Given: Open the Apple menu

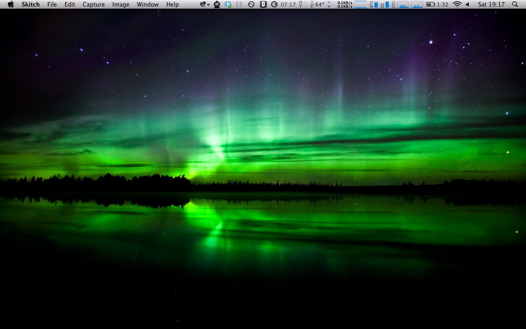Looking at the screenshot, I should (x=11, y=5).
